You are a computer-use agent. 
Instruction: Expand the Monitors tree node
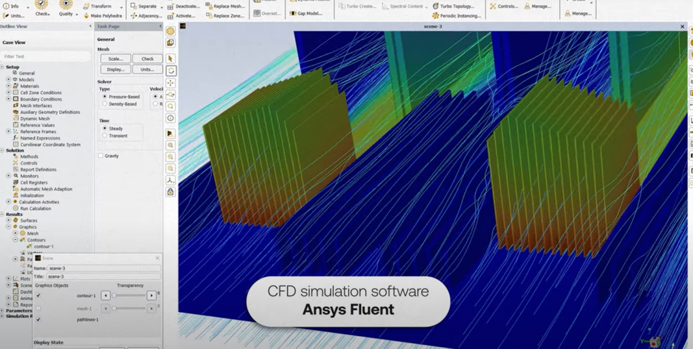[8, 175]
